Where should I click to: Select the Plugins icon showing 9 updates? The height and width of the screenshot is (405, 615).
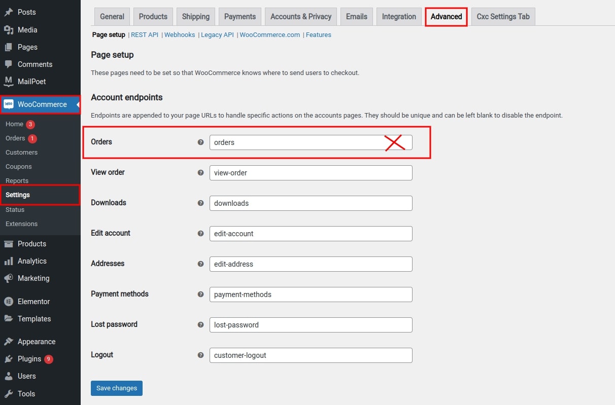pyautogui.click(x=9, y=359)
